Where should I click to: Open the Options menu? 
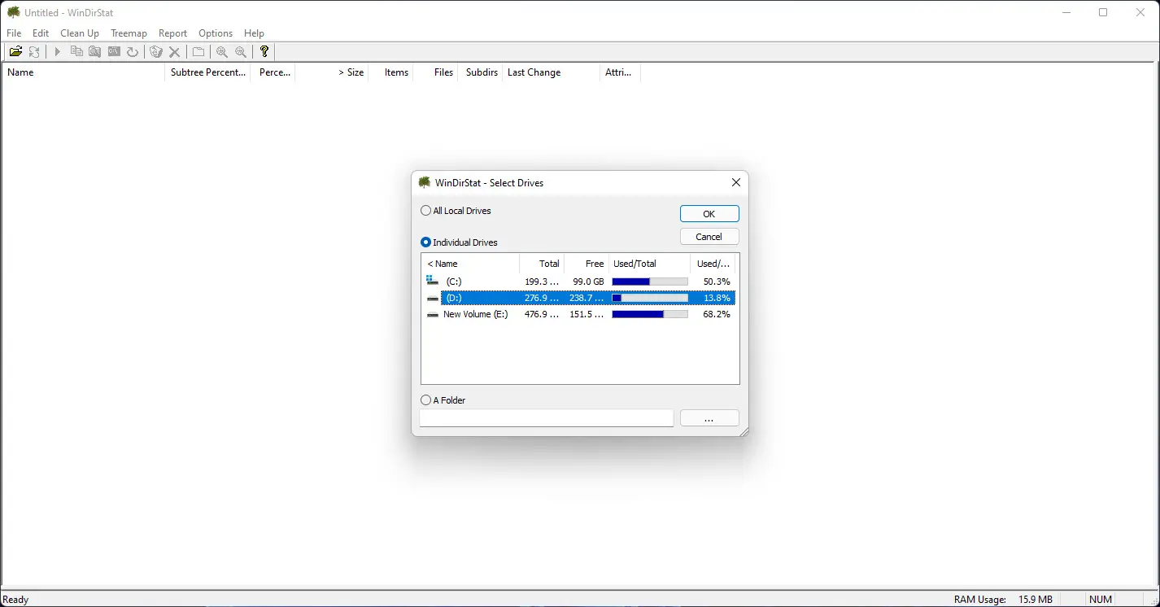click(216, 33)
